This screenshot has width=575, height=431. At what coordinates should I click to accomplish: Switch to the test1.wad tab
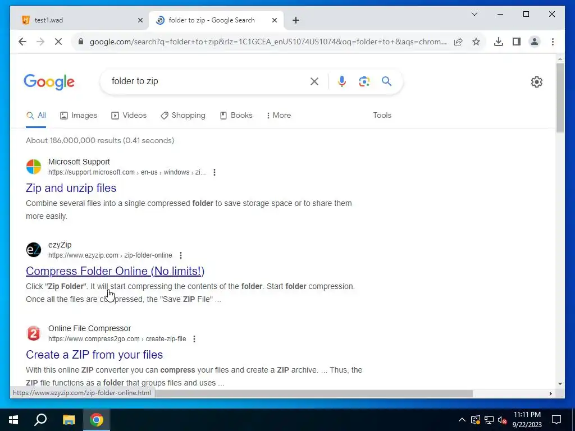80,20
